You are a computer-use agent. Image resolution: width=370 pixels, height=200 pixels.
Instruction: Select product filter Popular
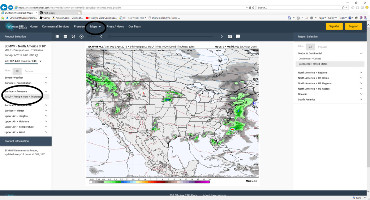click(x=29, y=71)
